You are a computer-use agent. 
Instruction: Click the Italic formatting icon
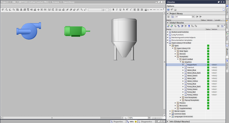pyautogui.click(x=117, y=10)
